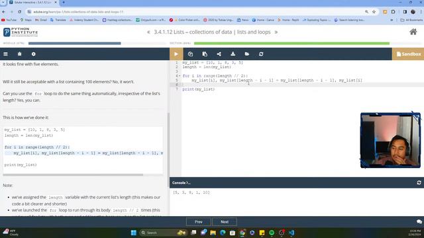Click the copy code icon in editor toolbar

coord(190,54)
